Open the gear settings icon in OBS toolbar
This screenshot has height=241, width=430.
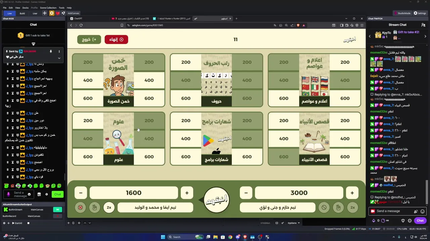51,13
